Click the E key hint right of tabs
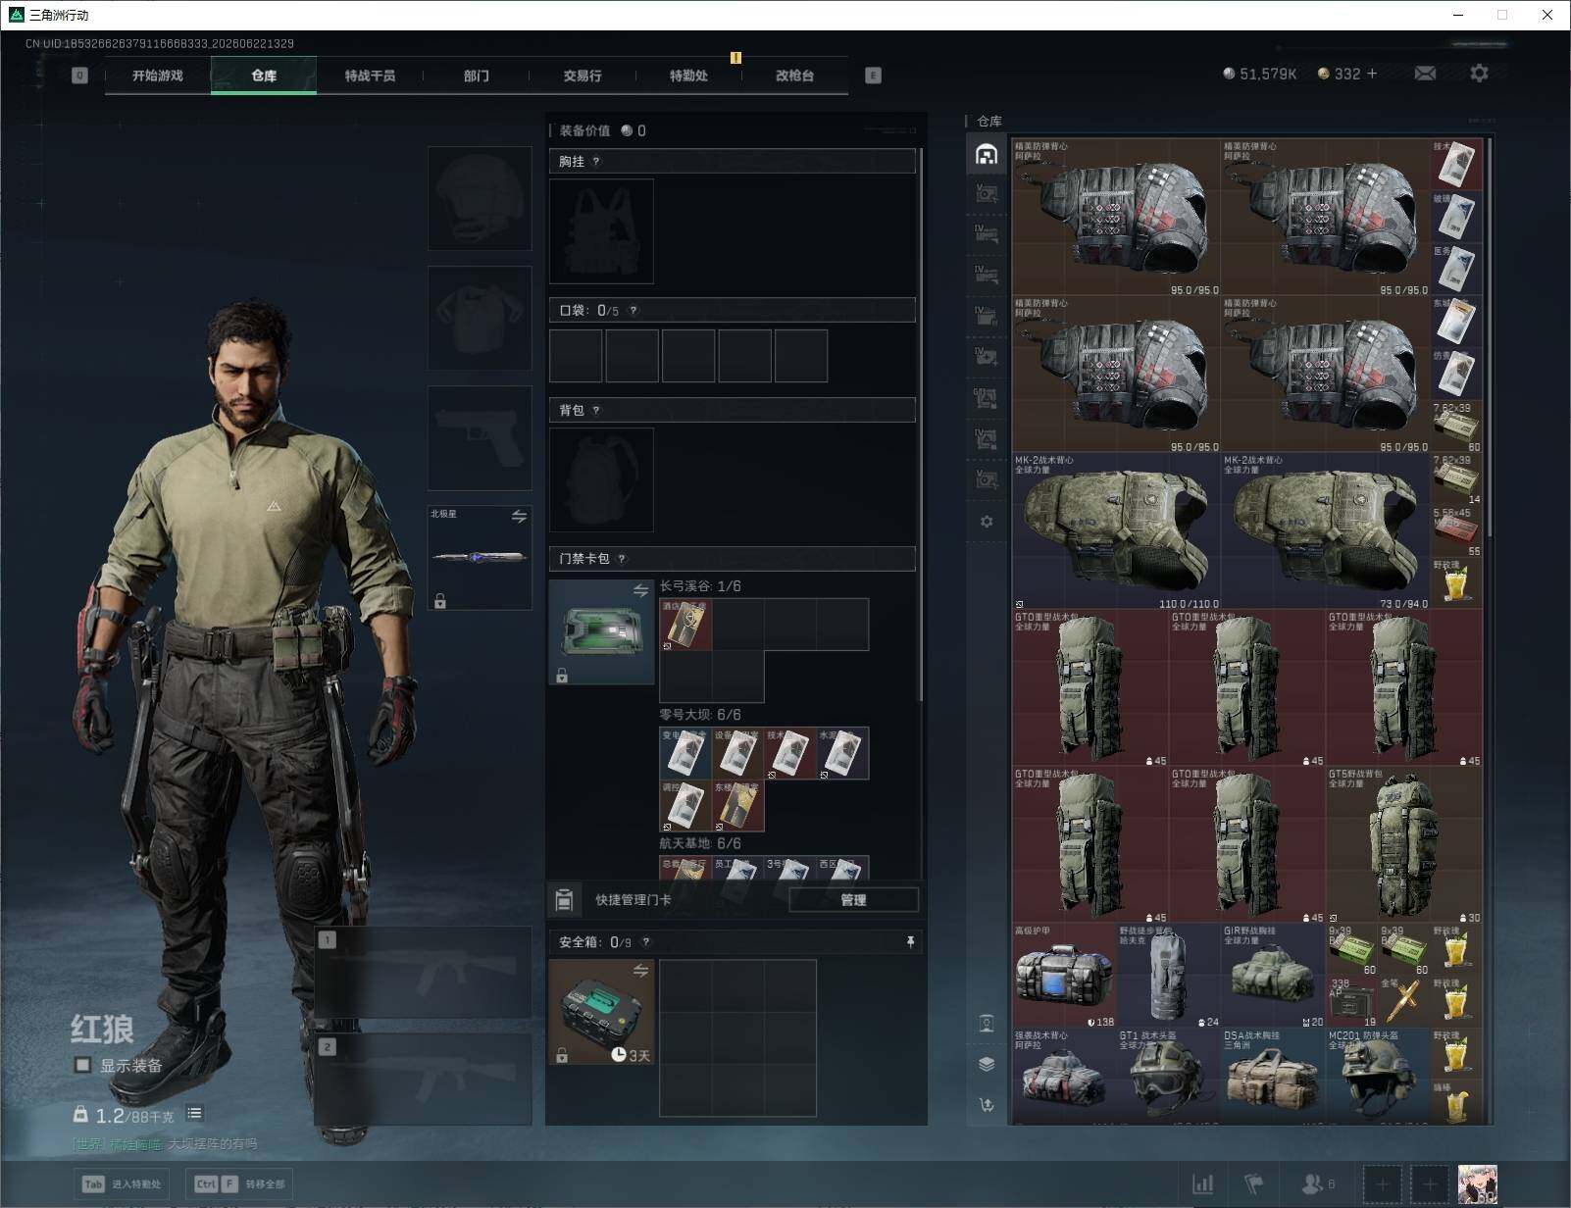Image resolution: width=1571 pixels, height=1208 pixels. pyautogui.click(x=873, y=75)
